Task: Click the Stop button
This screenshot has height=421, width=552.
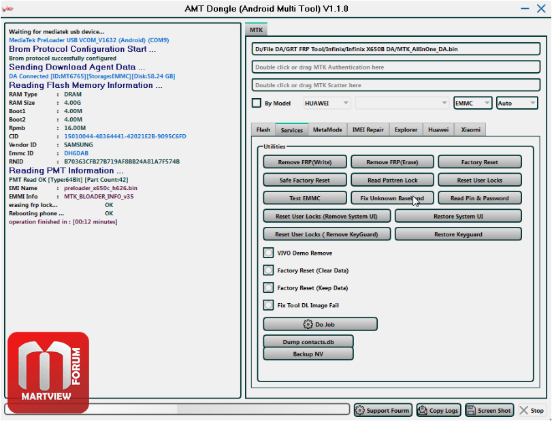Action: coord(532,410)
